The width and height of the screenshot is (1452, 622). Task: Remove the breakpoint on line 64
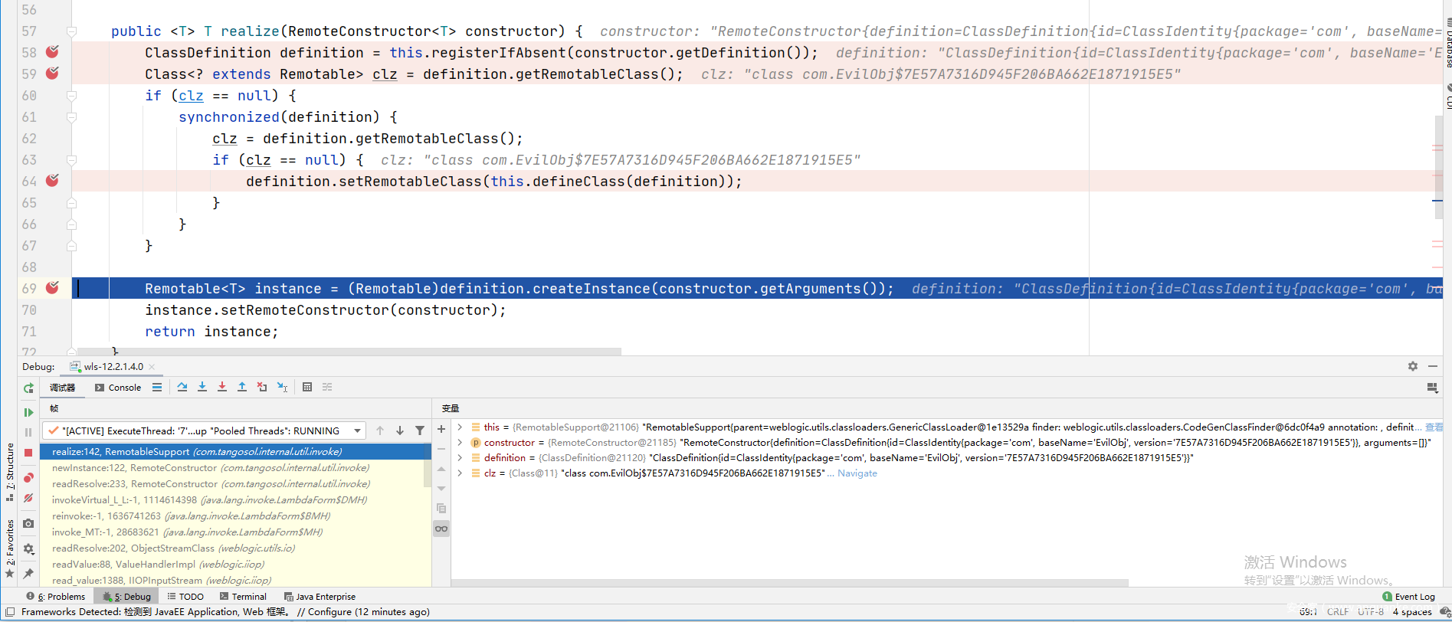point(52,181)
